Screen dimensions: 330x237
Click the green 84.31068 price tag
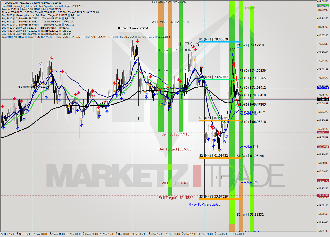tap(323, 6)
